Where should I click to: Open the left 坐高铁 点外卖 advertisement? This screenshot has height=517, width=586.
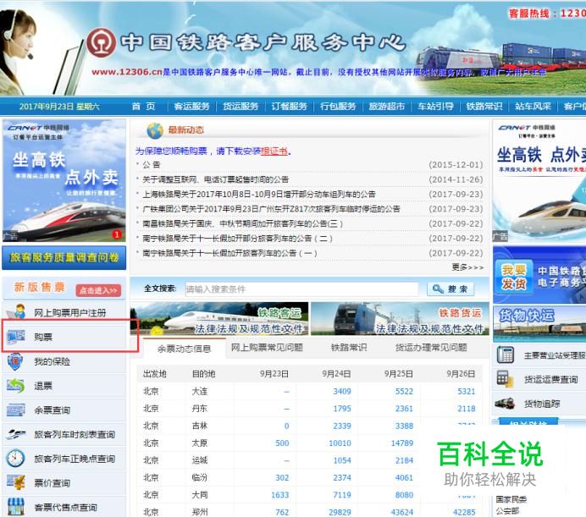click(x=64, y=180)
